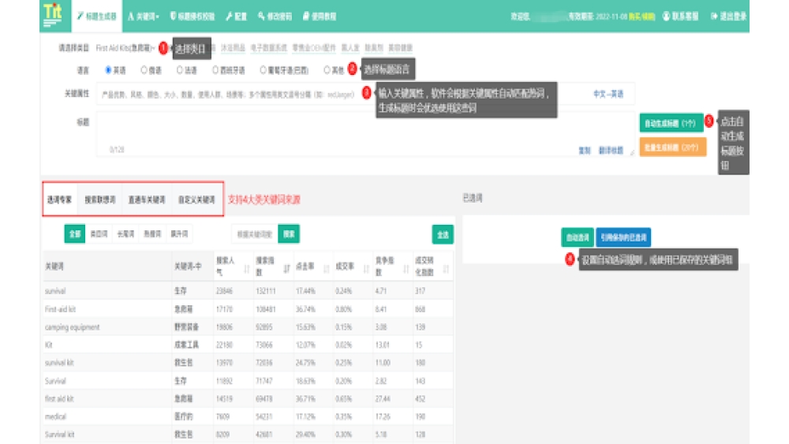The height and width of the screenshot is (444, 789).
Task: Select the green 全部 filter
Action: coord(74,233)
